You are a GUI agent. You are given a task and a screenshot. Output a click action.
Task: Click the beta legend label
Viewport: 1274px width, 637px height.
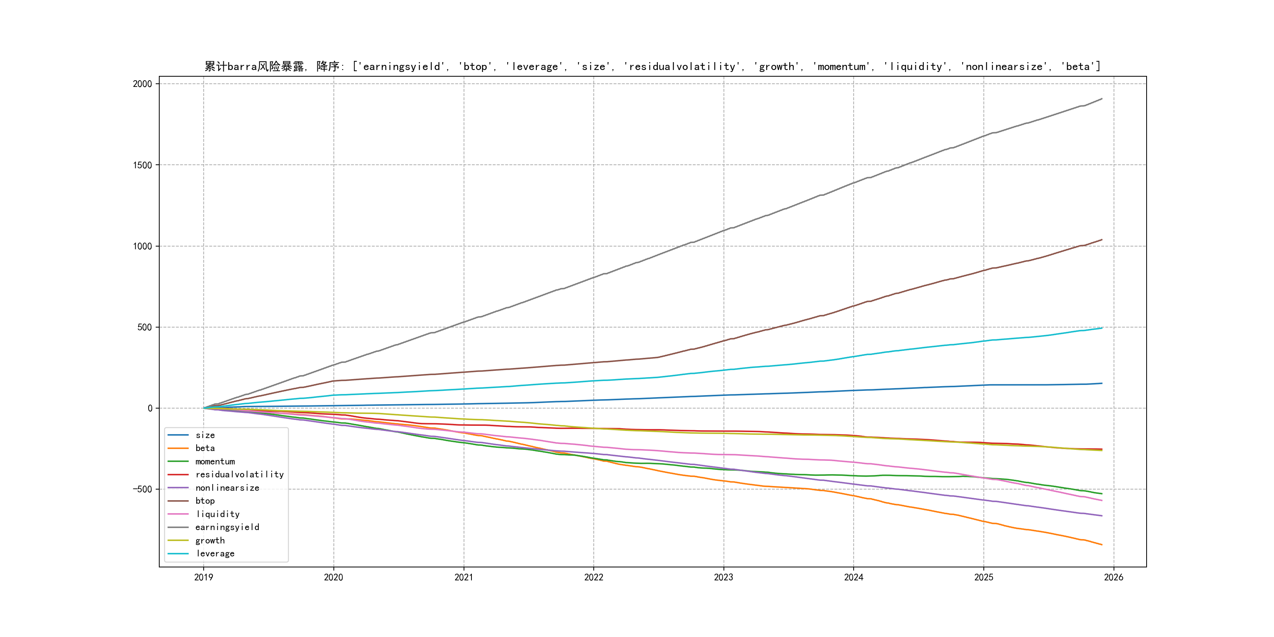pyautogui.click(x=205, y=448)
